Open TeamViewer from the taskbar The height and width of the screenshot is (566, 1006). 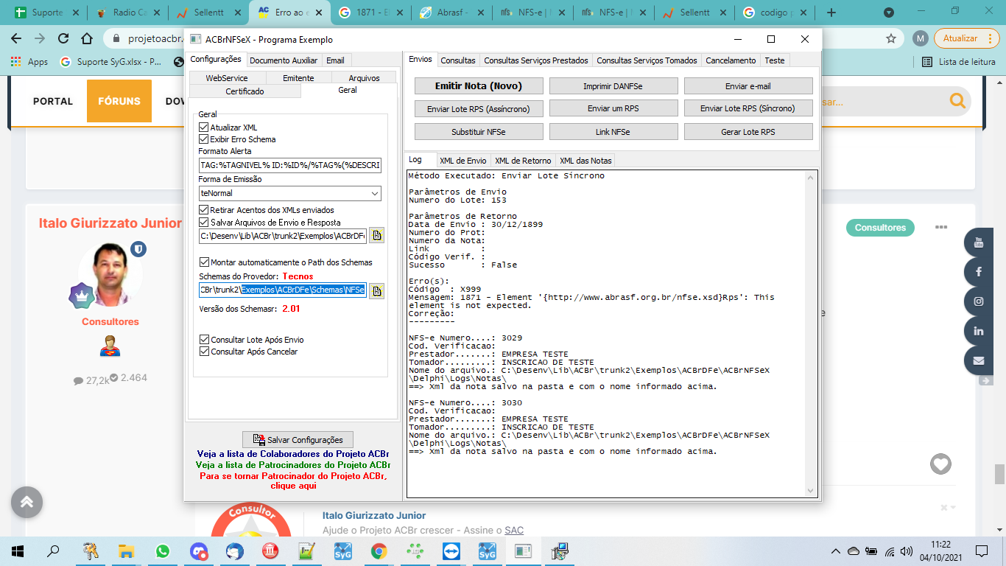coord(451,551)
